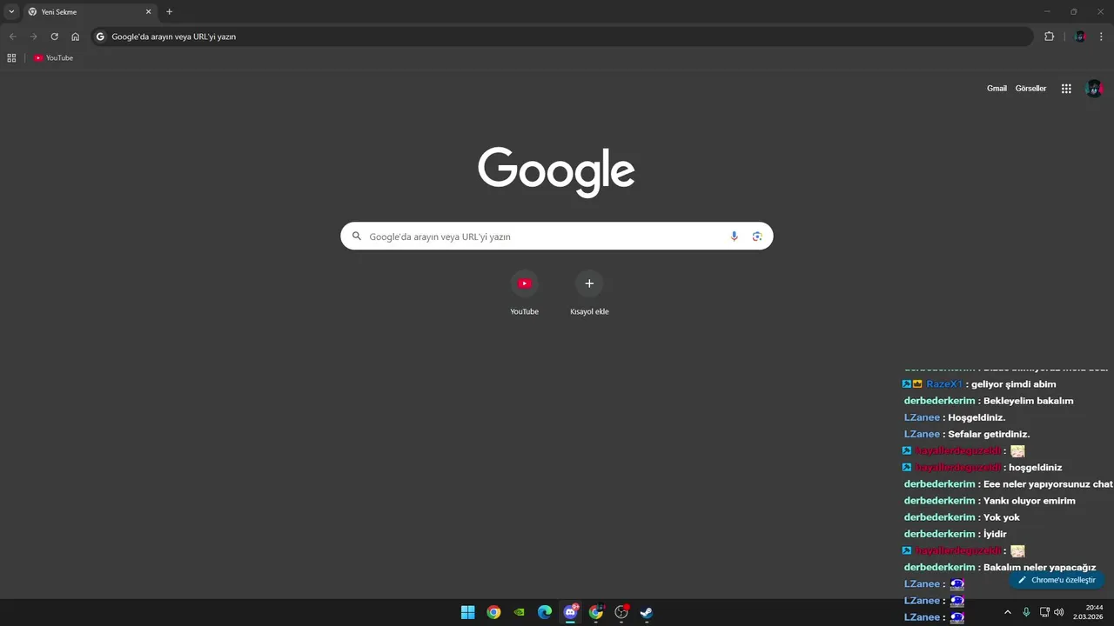The height and width of the screenshot is (626, 1114).
Task: Click the Google G icon in address bar
Action: pyautogui.click(x=100, y=37)
